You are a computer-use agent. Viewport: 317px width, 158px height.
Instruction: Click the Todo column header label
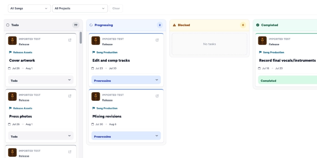(x=15, y=25)
